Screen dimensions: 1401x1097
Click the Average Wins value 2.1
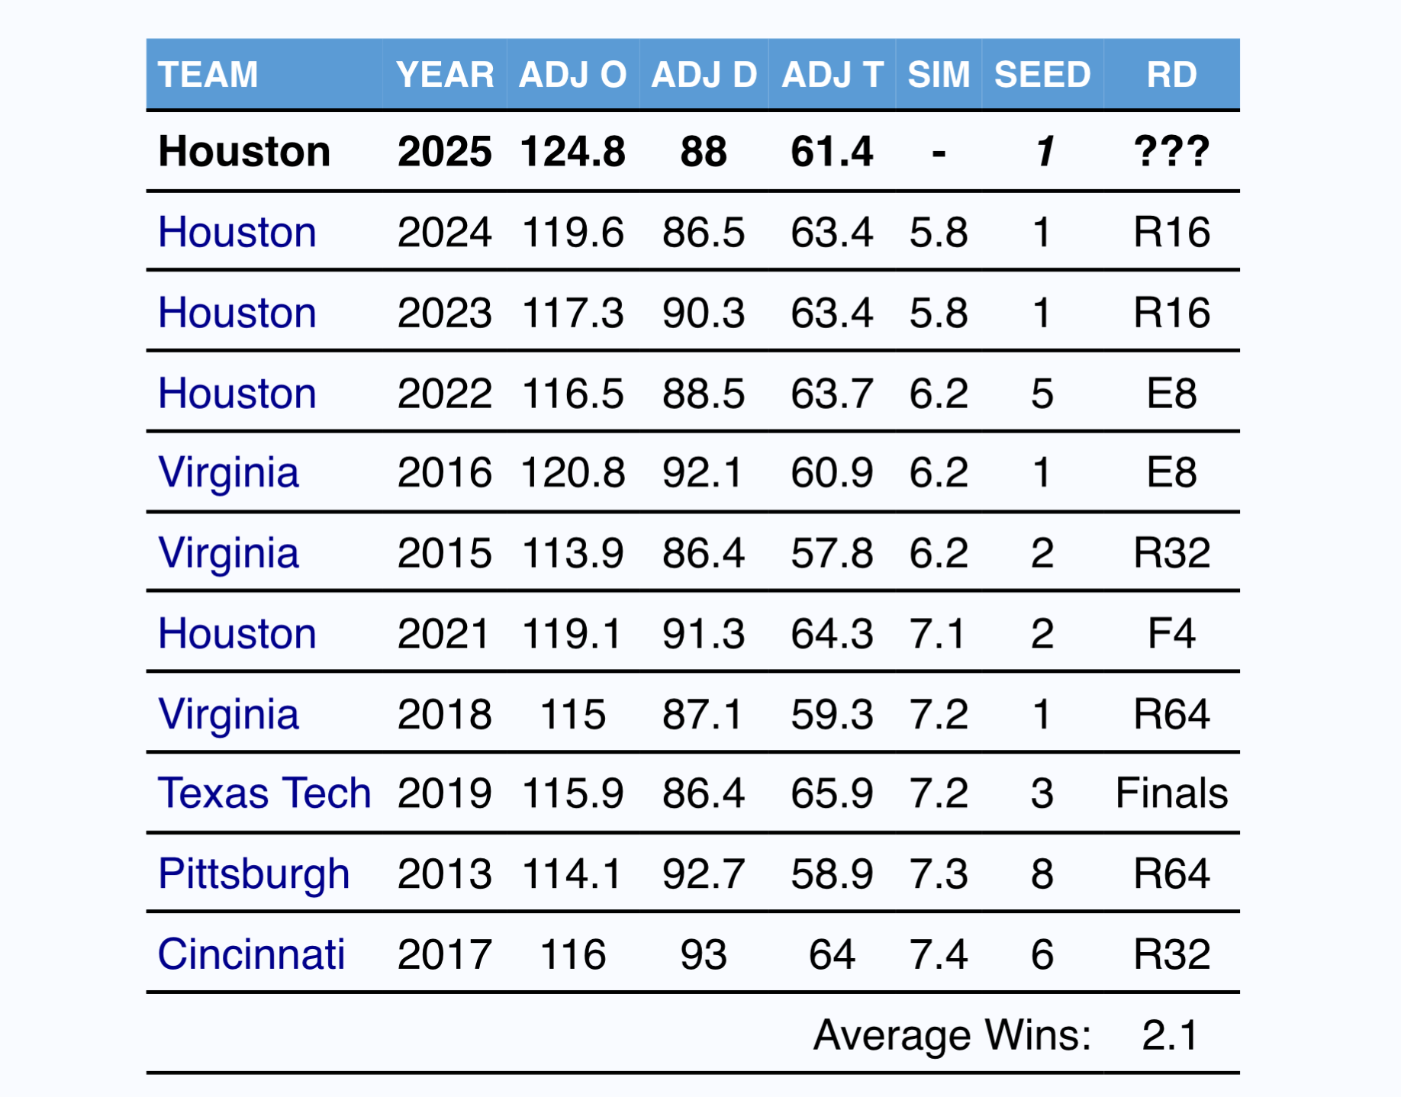click(1170, 1035)
